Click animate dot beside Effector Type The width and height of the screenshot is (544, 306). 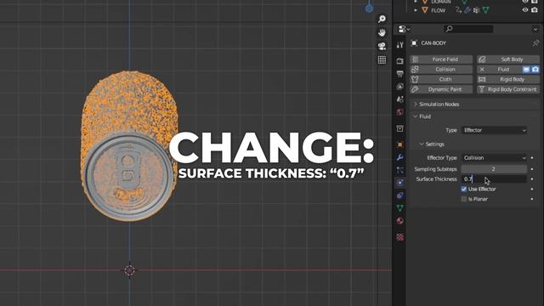532,158
